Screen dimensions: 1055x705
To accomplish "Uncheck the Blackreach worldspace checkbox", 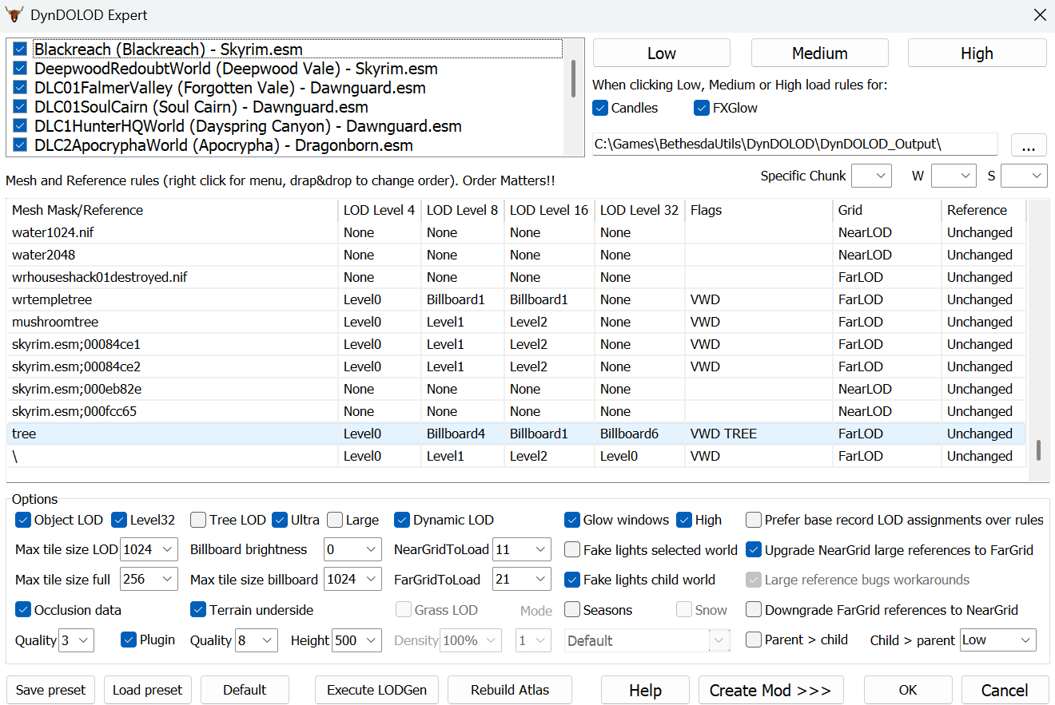I will click(x=21, y=50).
